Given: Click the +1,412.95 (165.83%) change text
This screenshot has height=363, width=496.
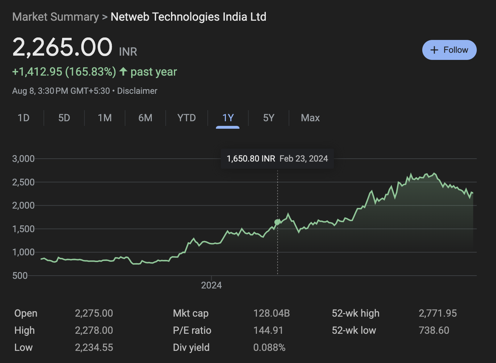Looking at the screenshot, I should (64, 72).
